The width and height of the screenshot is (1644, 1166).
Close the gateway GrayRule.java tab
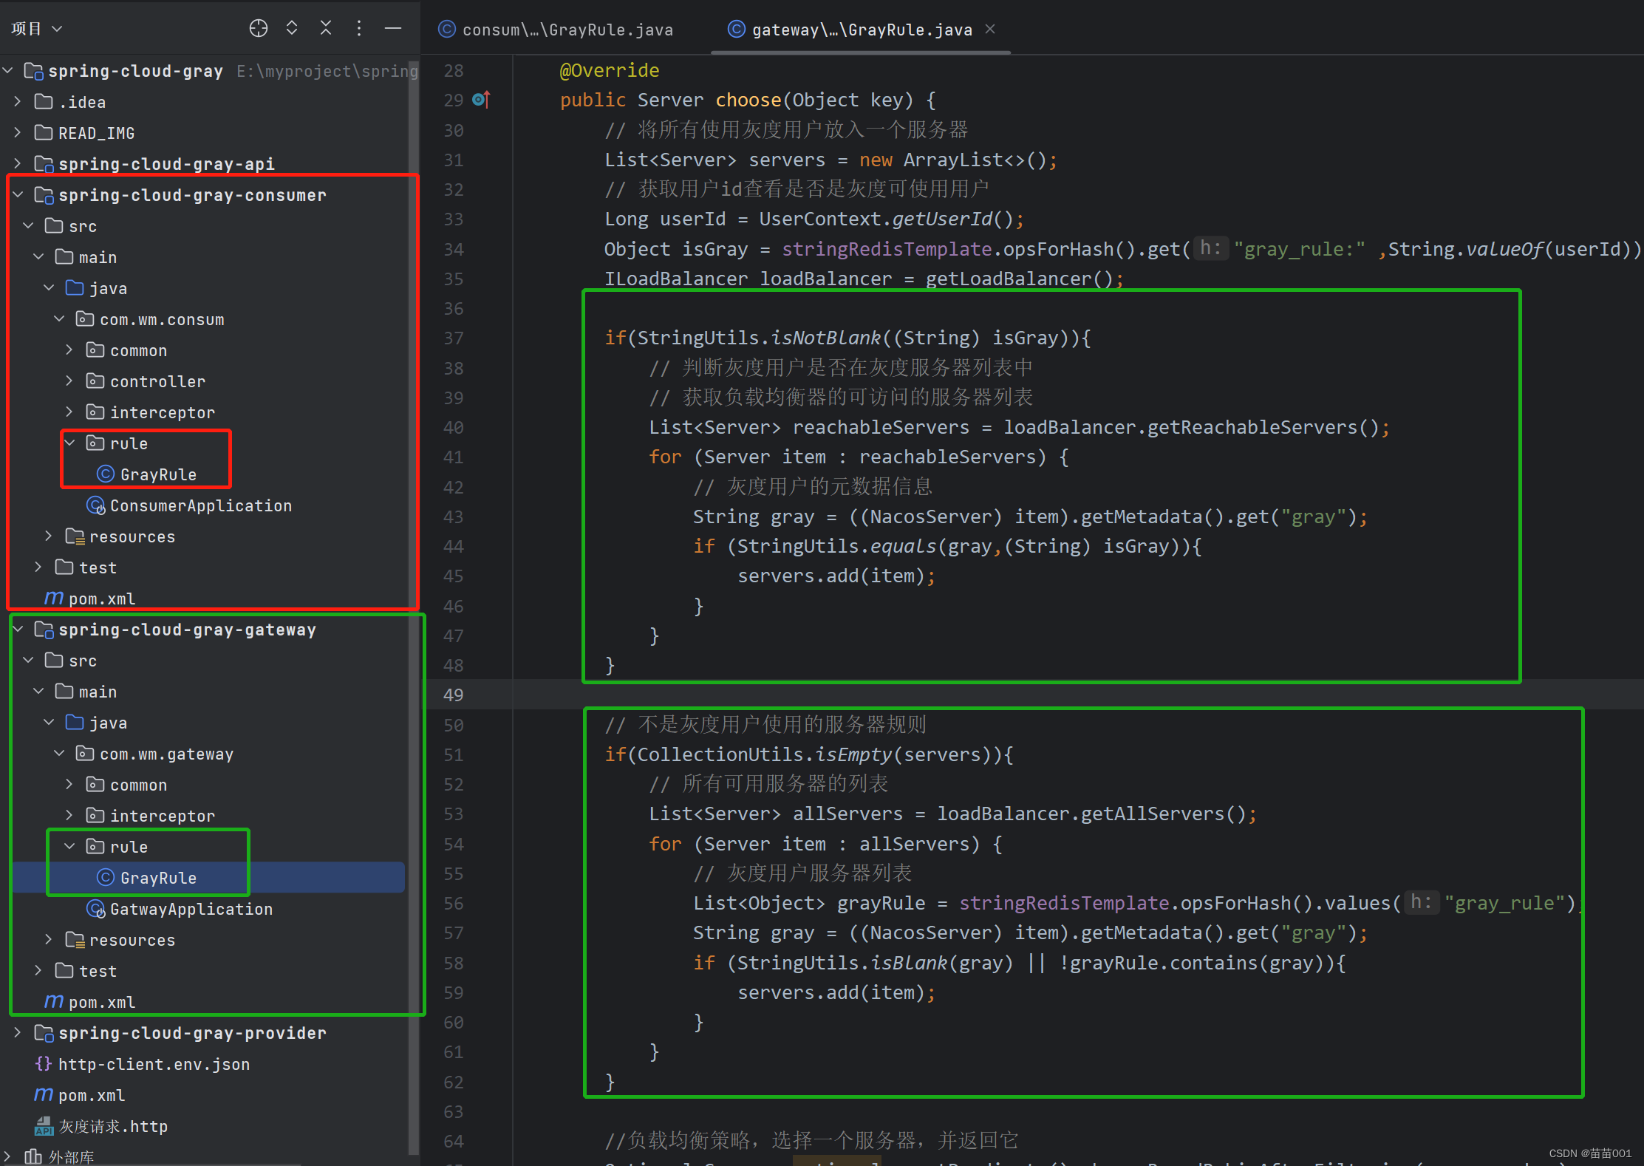pos(990,29)
